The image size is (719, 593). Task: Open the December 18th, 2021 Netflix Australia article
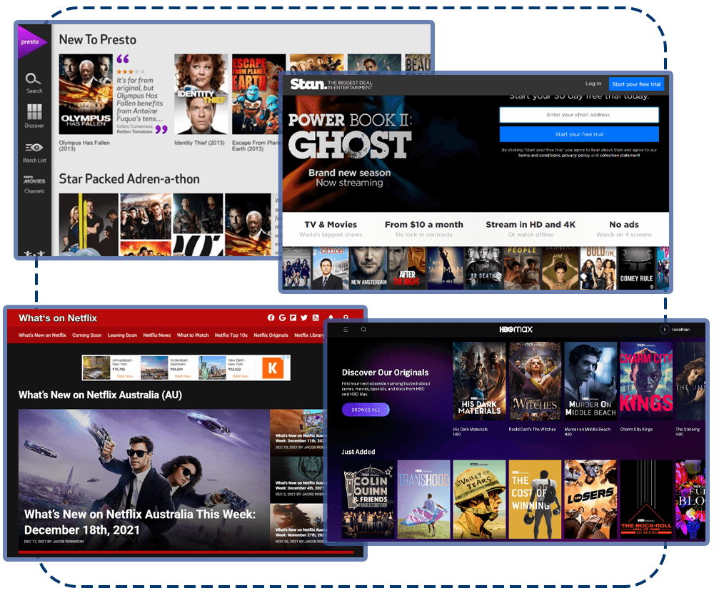144,480
